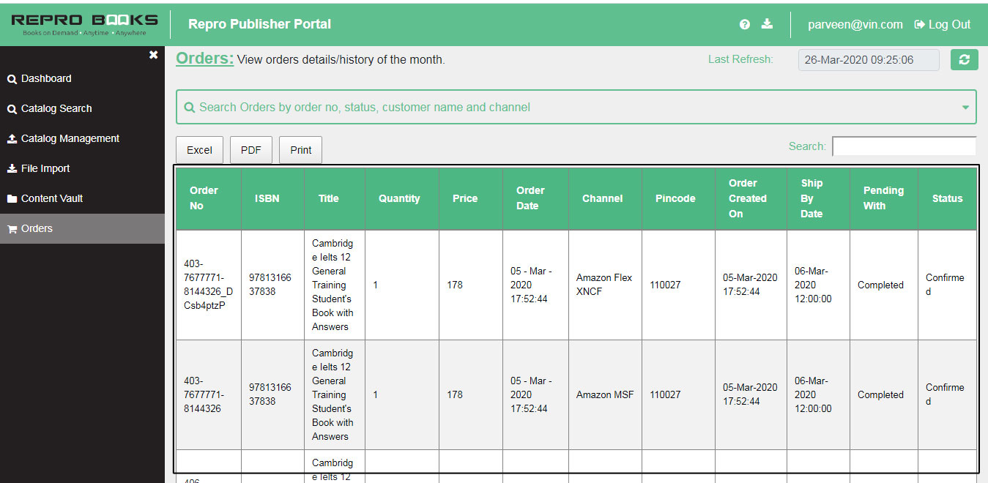Click the download icon in the header
Viewport: 988px width, 483px height.
point(767,24)
